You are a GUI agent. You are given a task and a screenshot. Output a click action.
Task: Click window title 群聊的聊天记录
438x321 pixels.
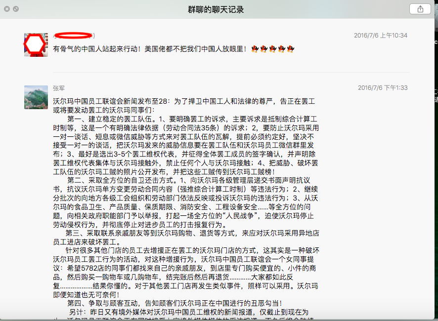click(216, 9)
